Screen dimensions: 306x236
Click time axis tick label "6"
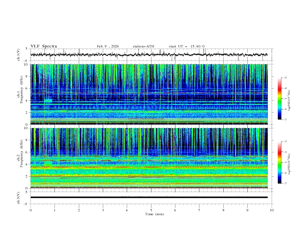click(x=175, y=210)
